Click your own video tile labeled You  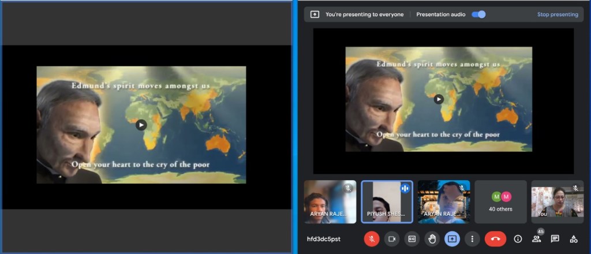tap(557, 201)
